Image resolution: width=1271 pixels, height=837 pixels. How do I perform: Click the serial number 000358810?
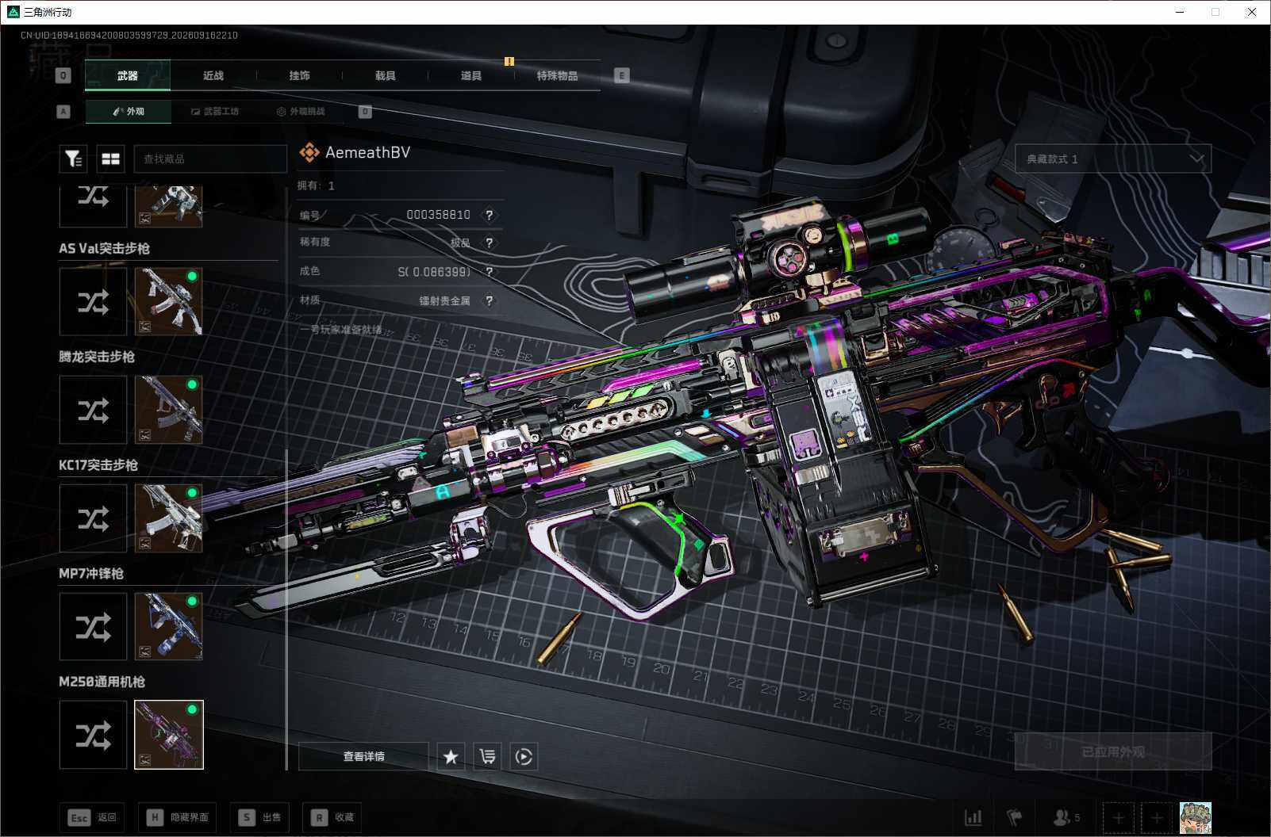pyautogui.click(x=438, y=215)
